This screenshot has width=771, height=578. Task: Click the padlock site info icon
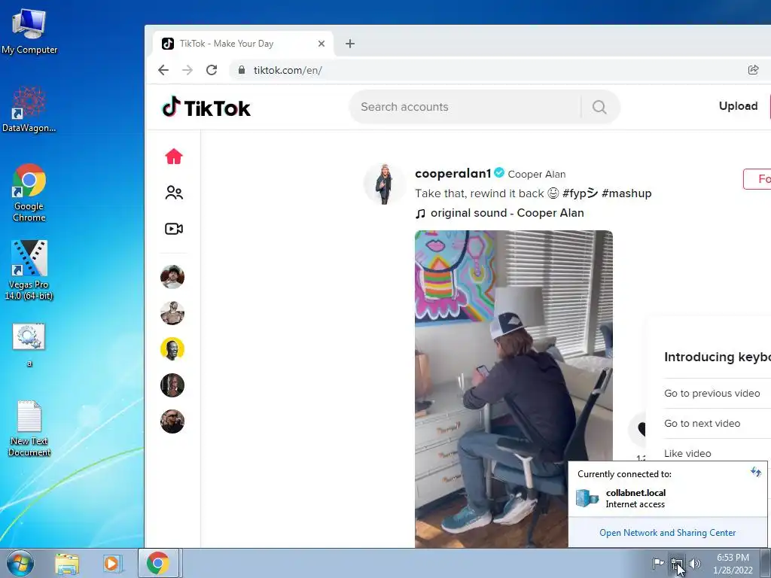click(242, 70)
